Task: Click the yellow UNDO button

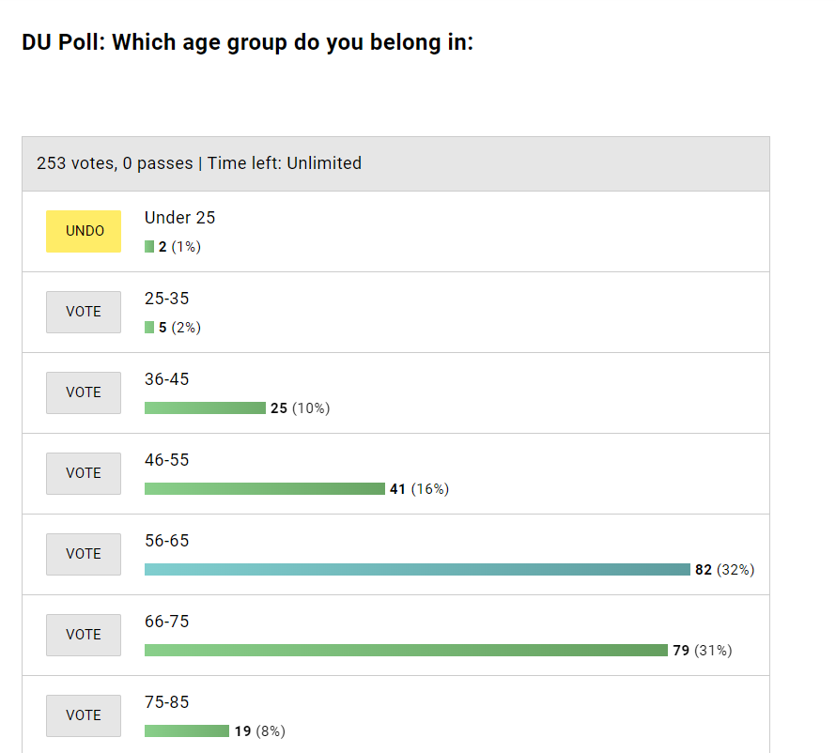Action: click(x=84, y=231)
